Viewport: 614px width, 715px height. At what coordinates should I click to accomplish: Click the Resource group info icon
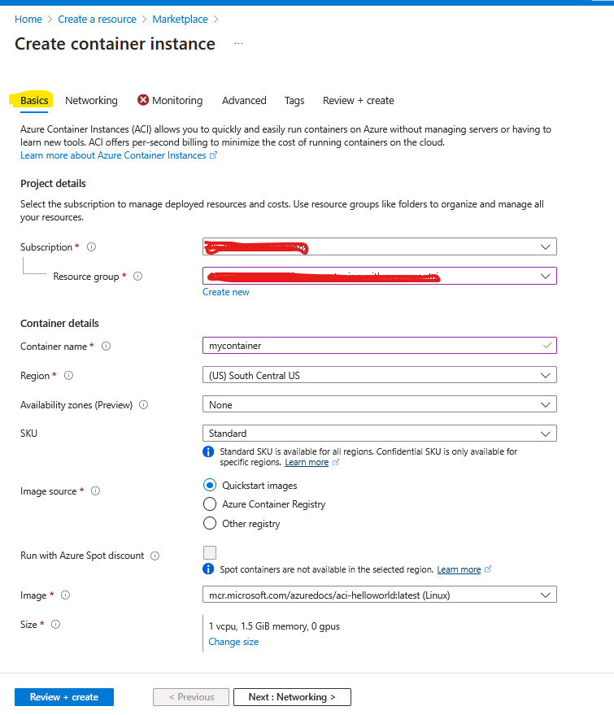coord(137,277)
